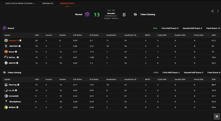
Task: Click the verified badge next to ARKYN
Action: pyautogui.click(x=17, y=63)
